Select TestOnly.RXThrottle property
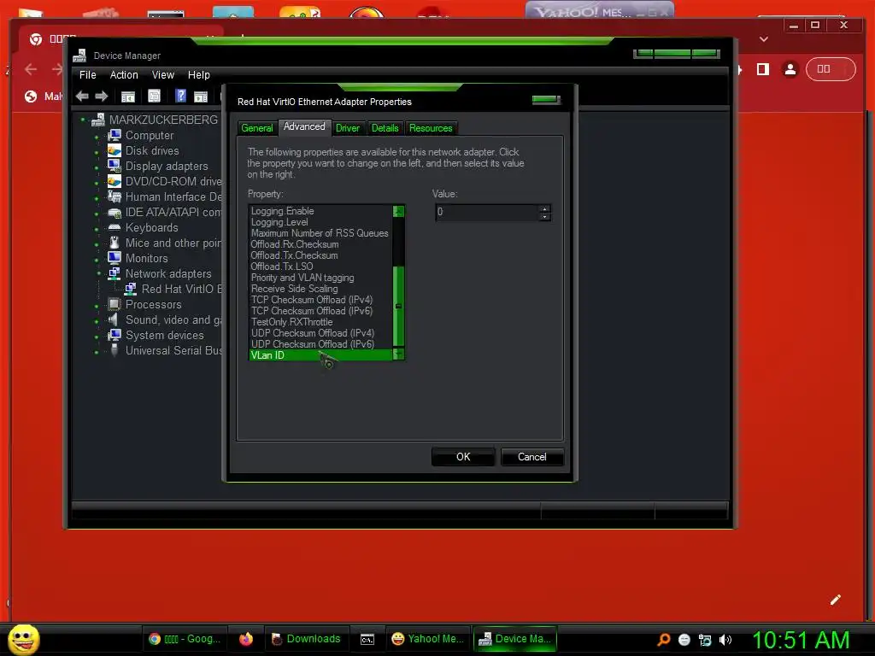Image resolution: width=875 pixels, height=656 pixels. (x=321, y=322)
